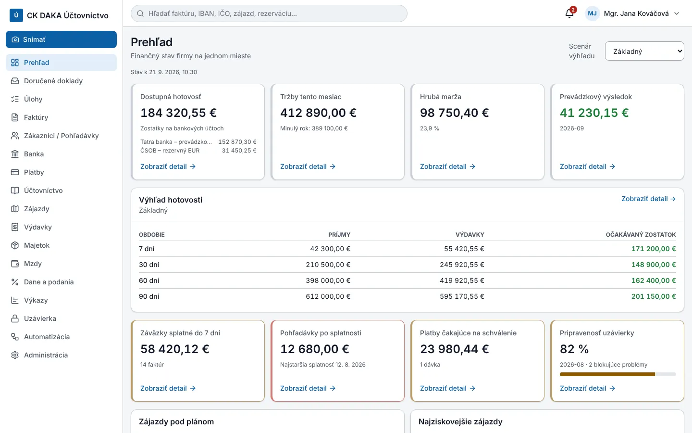
Task: Click the Faktúry document icon
Action: [15, 117]
